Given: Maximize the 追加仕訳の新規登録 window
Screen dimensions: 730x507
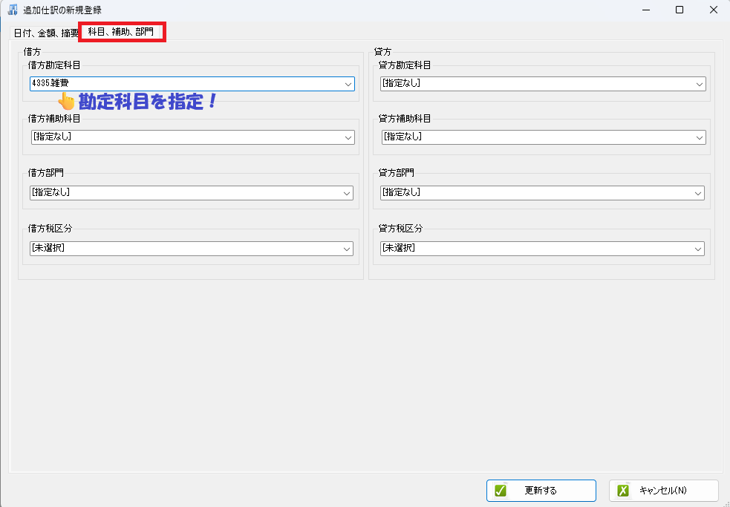Looking at the screenshot, I should tap(680, 10).
